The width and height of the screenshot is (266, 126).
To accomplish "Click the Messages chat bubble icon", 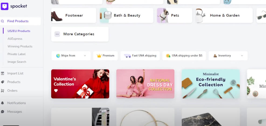I will coord(2,112).
